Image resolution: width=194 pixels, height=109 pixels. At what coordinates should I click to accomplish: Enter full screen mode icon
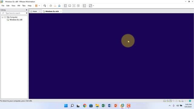(x=74, y=6)
